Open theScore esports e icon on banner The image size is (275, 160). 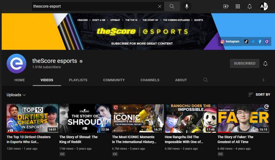[267, 41]
